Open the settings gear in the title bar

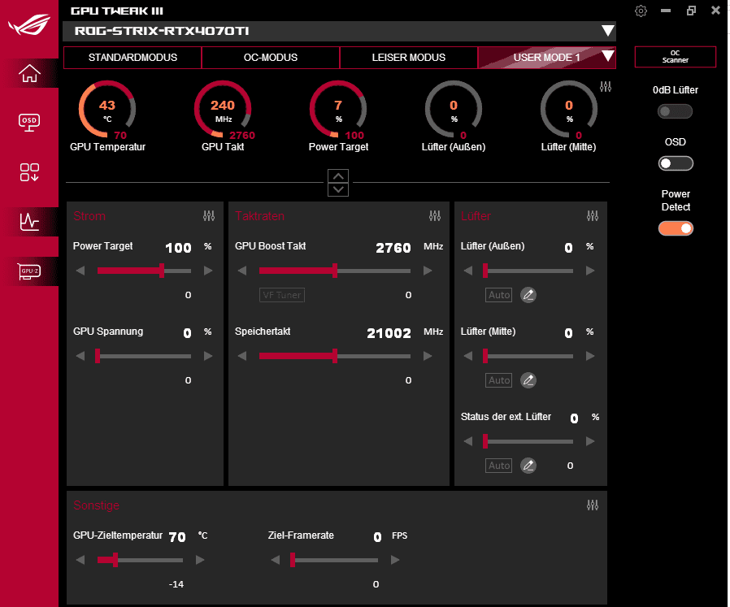pos(641,11)
